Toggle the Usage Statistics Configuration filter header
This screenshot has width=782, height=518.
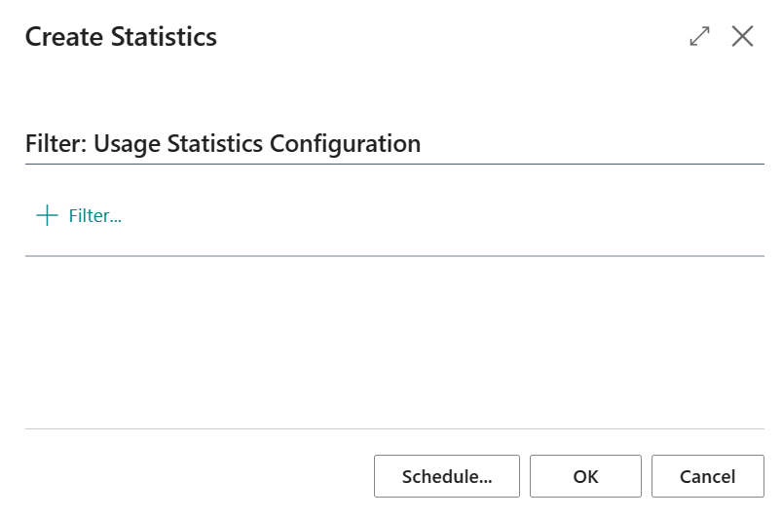(223, 143)
